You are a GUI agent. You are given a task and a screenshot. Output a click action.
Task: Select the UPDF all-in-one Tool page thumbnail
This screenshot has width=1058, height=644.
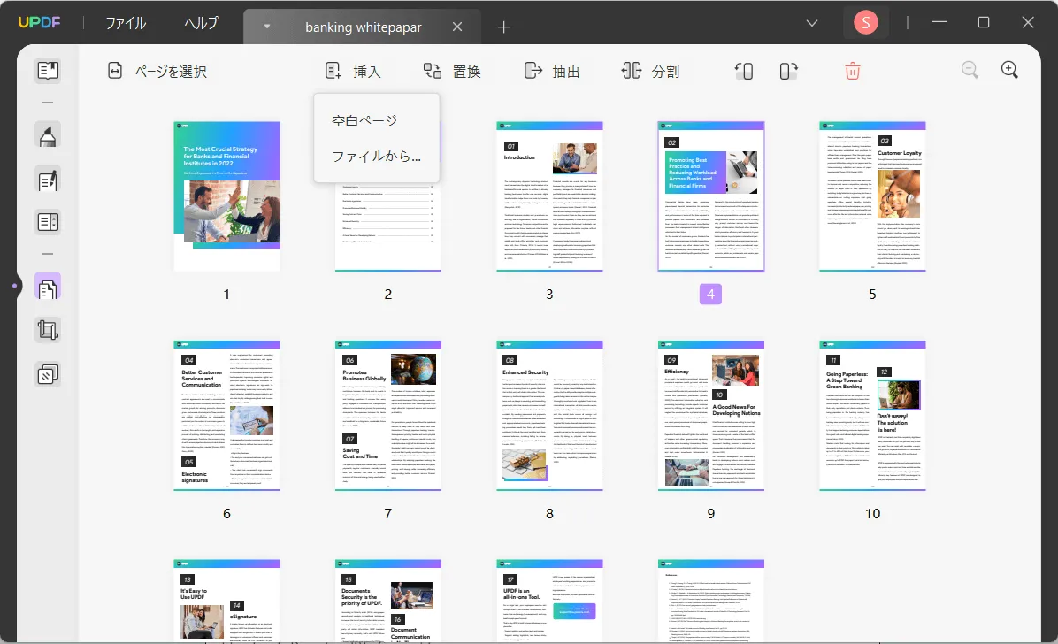[x=549, y=601]
